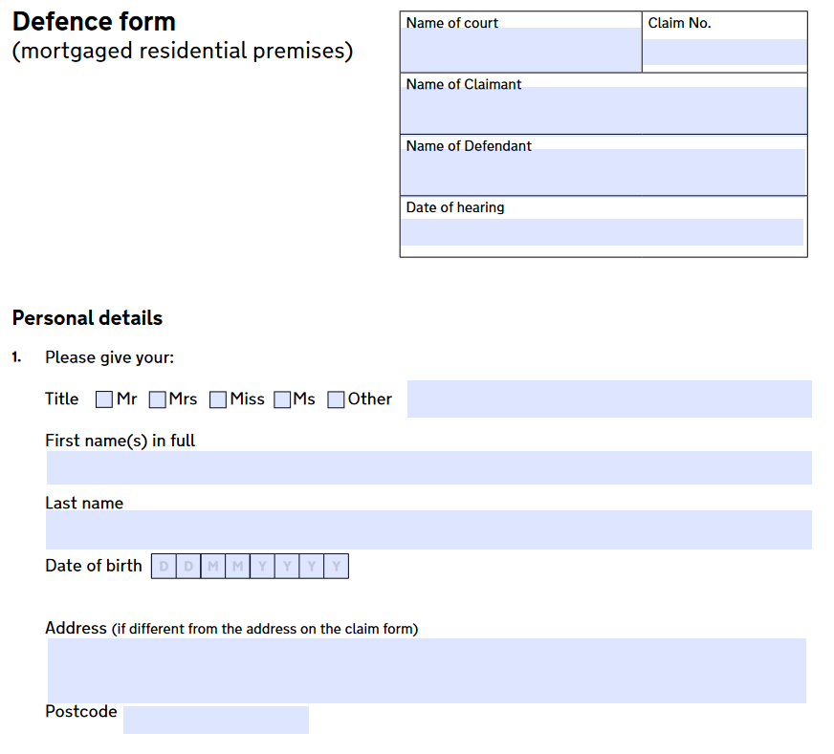Screen dimensions: 834x754
Task: Enable the Other title checkbox
Action: point(336,399)
